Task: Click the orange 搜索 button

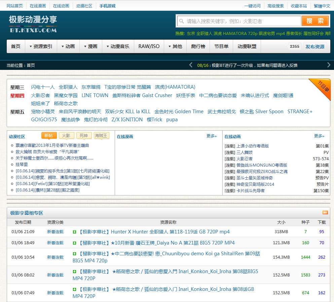Action: click(315, 21)
